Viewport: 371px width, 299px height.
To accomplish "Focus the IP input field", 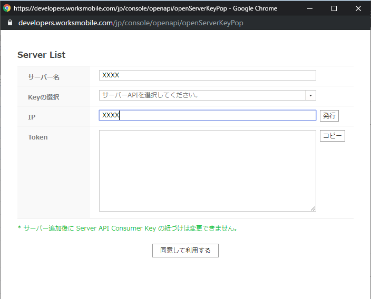I will coord(207,115).
